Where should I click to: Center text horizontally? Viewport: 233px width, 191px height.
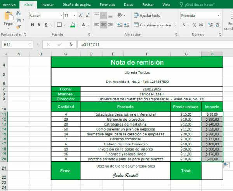pos(103,25)
